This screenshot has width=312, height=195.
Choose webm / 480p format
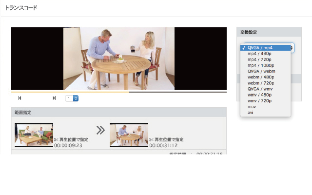[265, 77]
